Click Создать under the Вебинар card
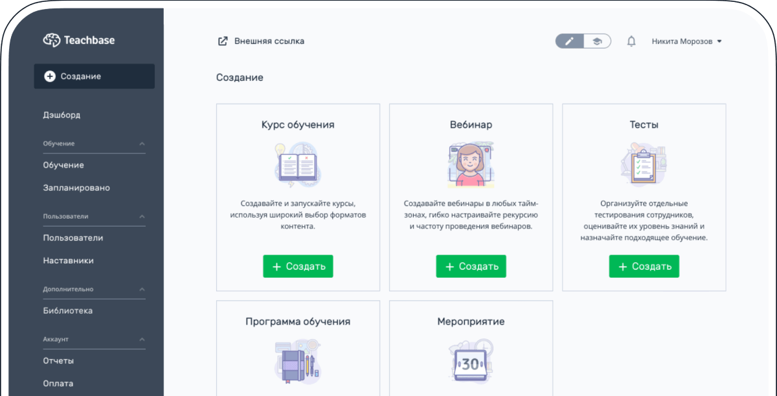The image size is (777, 396). click(471, 266)
